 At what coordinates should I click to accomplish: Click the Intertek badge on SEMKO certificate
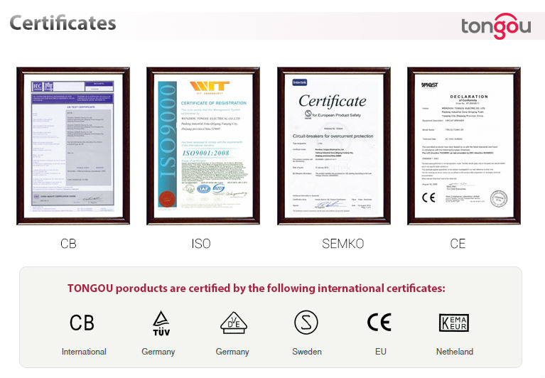click(300, 82)
